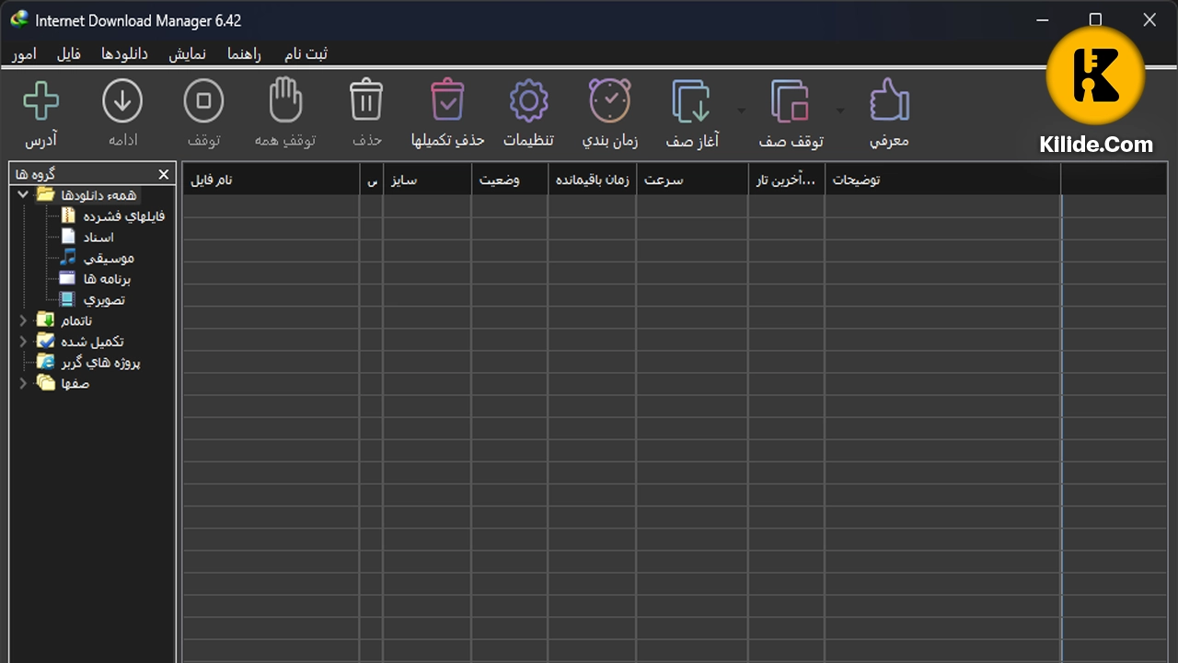Viewport: 1178px width, 663px height.
Task: Sort by the سرعت column header
Action: tap(692, 180)
